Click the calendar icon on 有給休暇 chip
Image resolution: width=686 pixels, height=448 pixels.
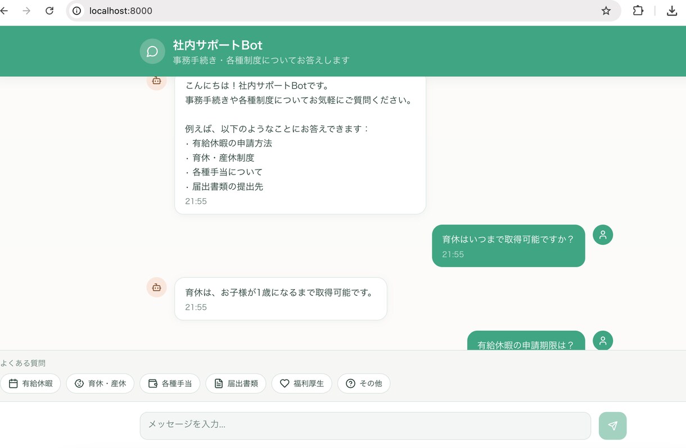[x=13, y=383]
